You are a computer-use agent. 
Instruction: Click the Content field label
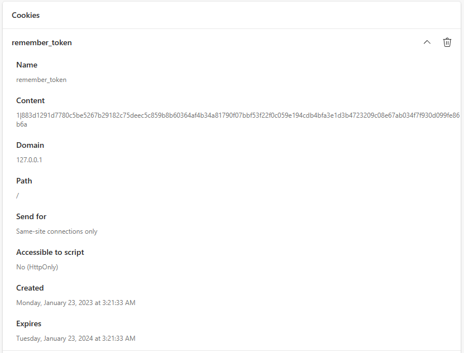[31, 100]
